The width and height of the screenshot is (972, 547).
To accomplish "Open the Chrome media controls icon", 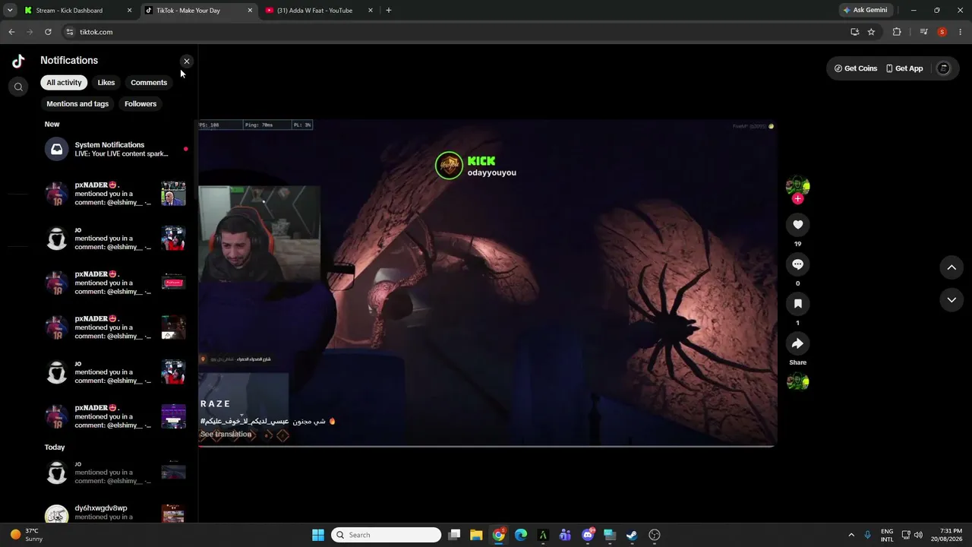I will coord(923,32).
